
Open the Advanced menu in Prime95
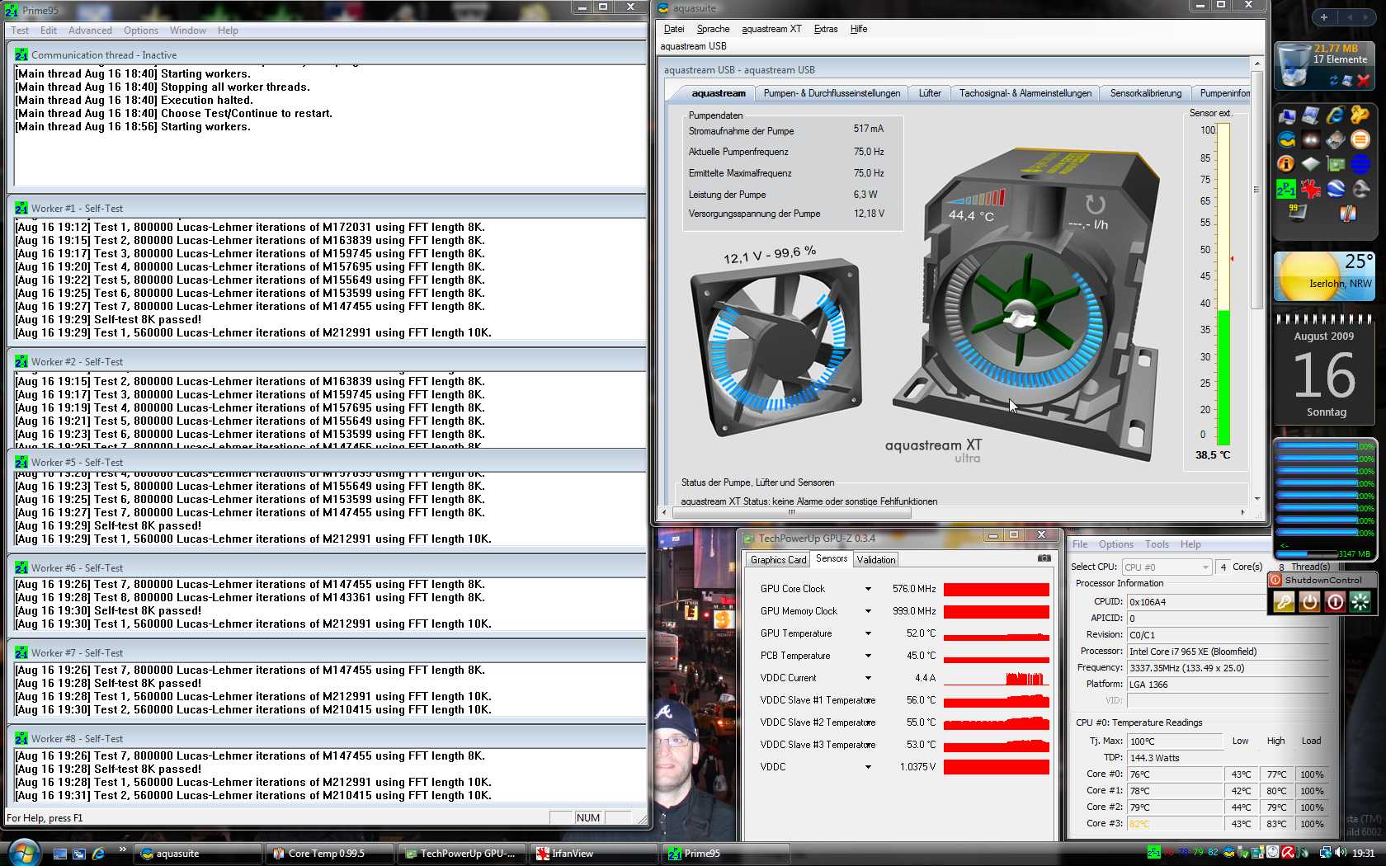(90, 31)
